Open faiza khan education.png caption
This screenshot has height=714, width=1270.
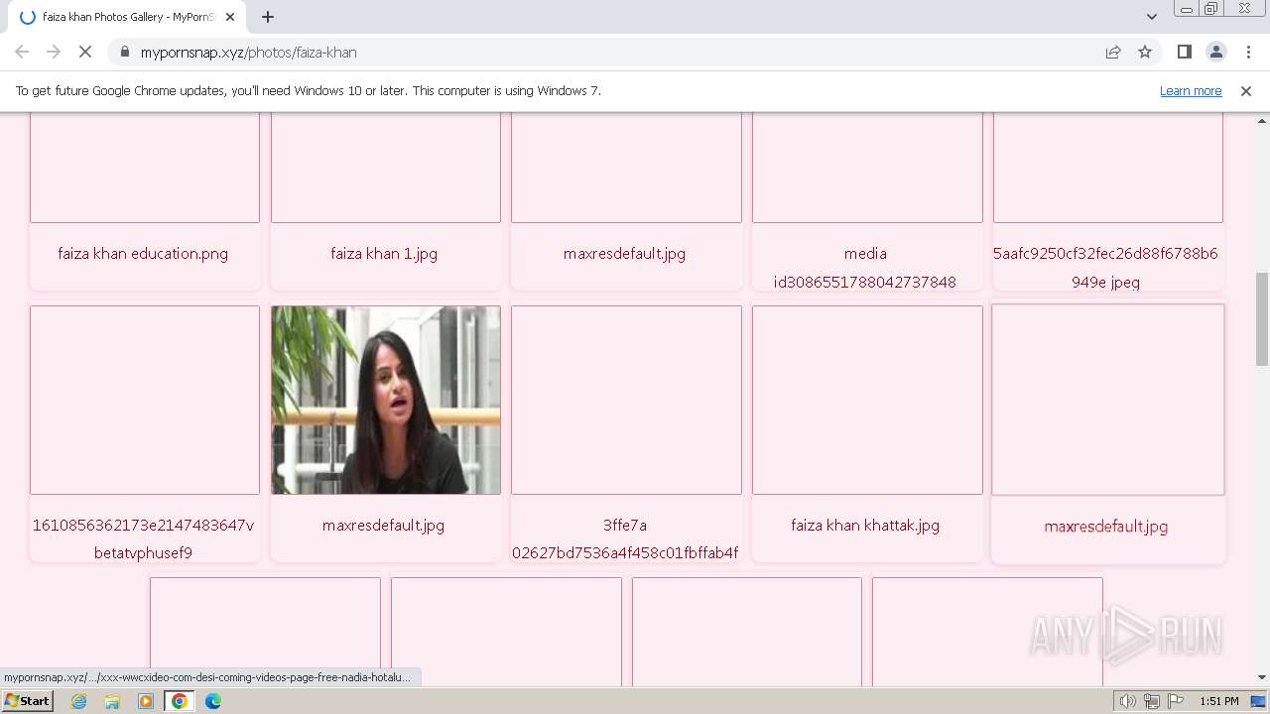[143, 253]
